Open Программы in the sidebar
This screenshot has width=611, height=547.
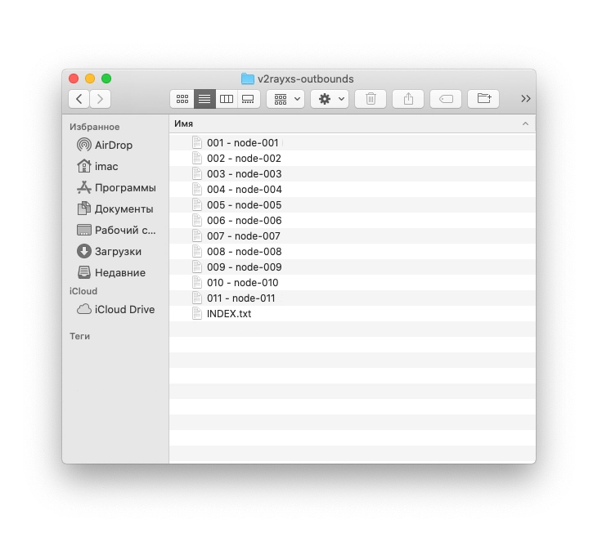click(x=116, y=188)
